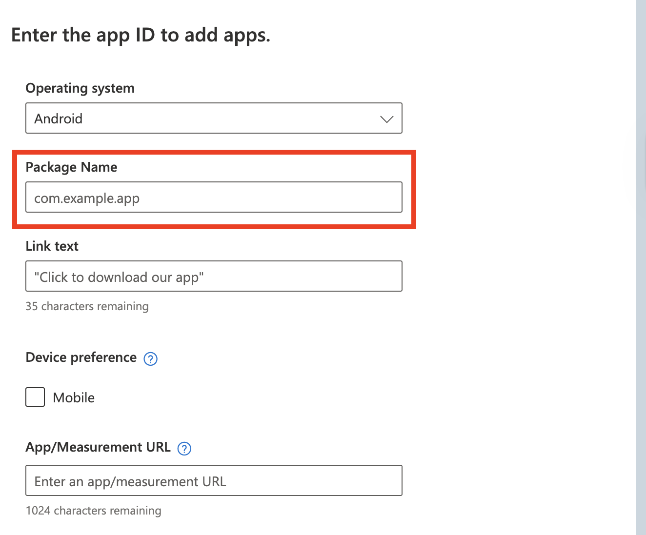Click help icon next to App/Measurement URL
This screenshot has height=535, width=646.
click(184, 449)
